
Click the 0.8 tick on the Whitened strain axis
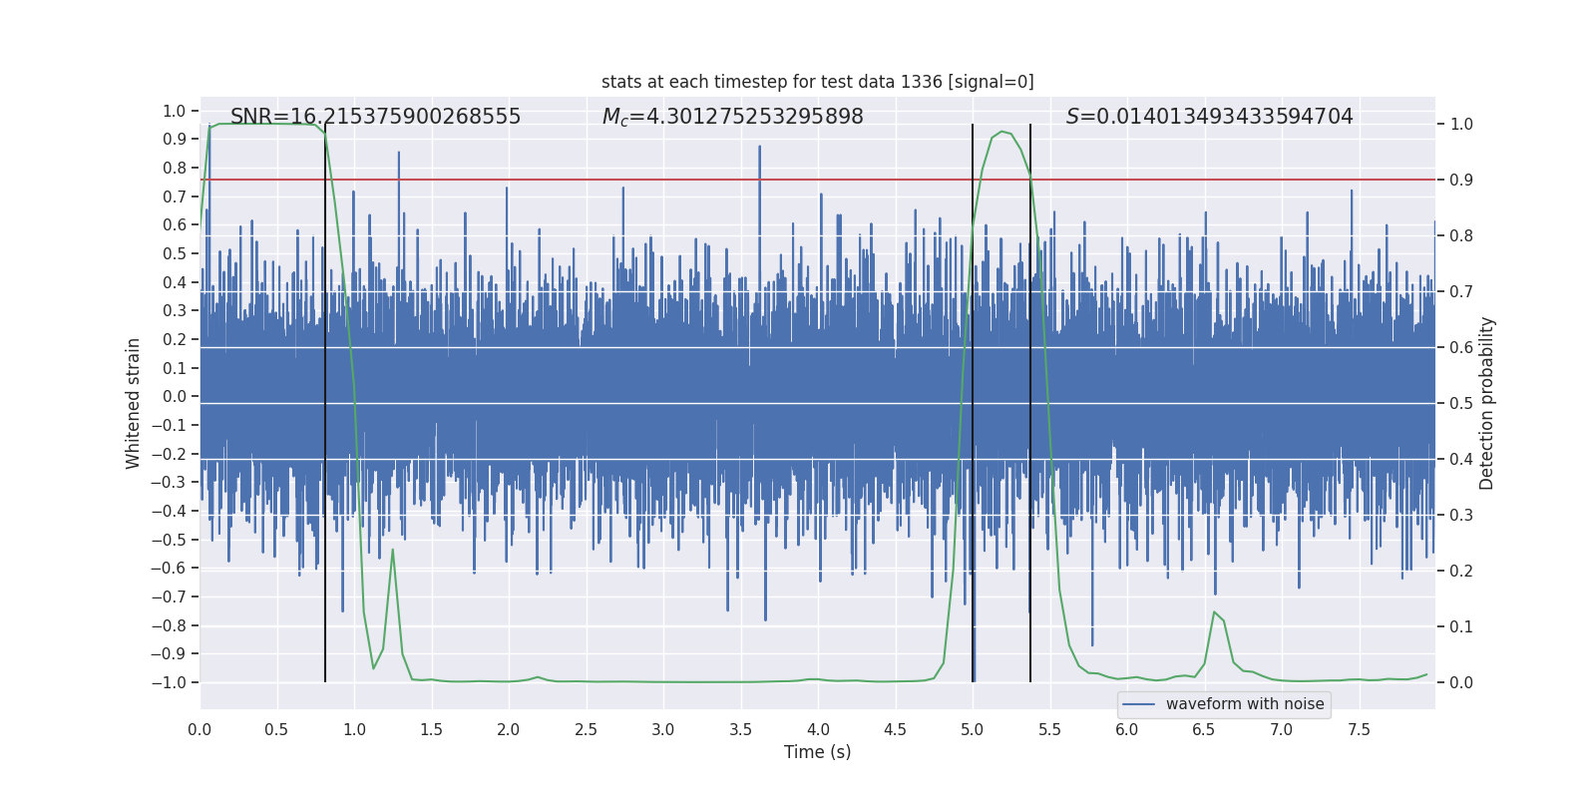pos(175,169)
